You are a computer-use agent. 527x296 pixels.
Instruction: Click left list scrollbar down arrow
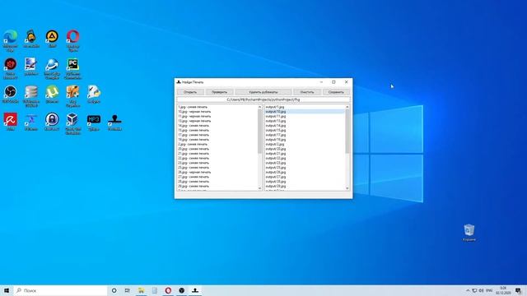click(260, 188)
